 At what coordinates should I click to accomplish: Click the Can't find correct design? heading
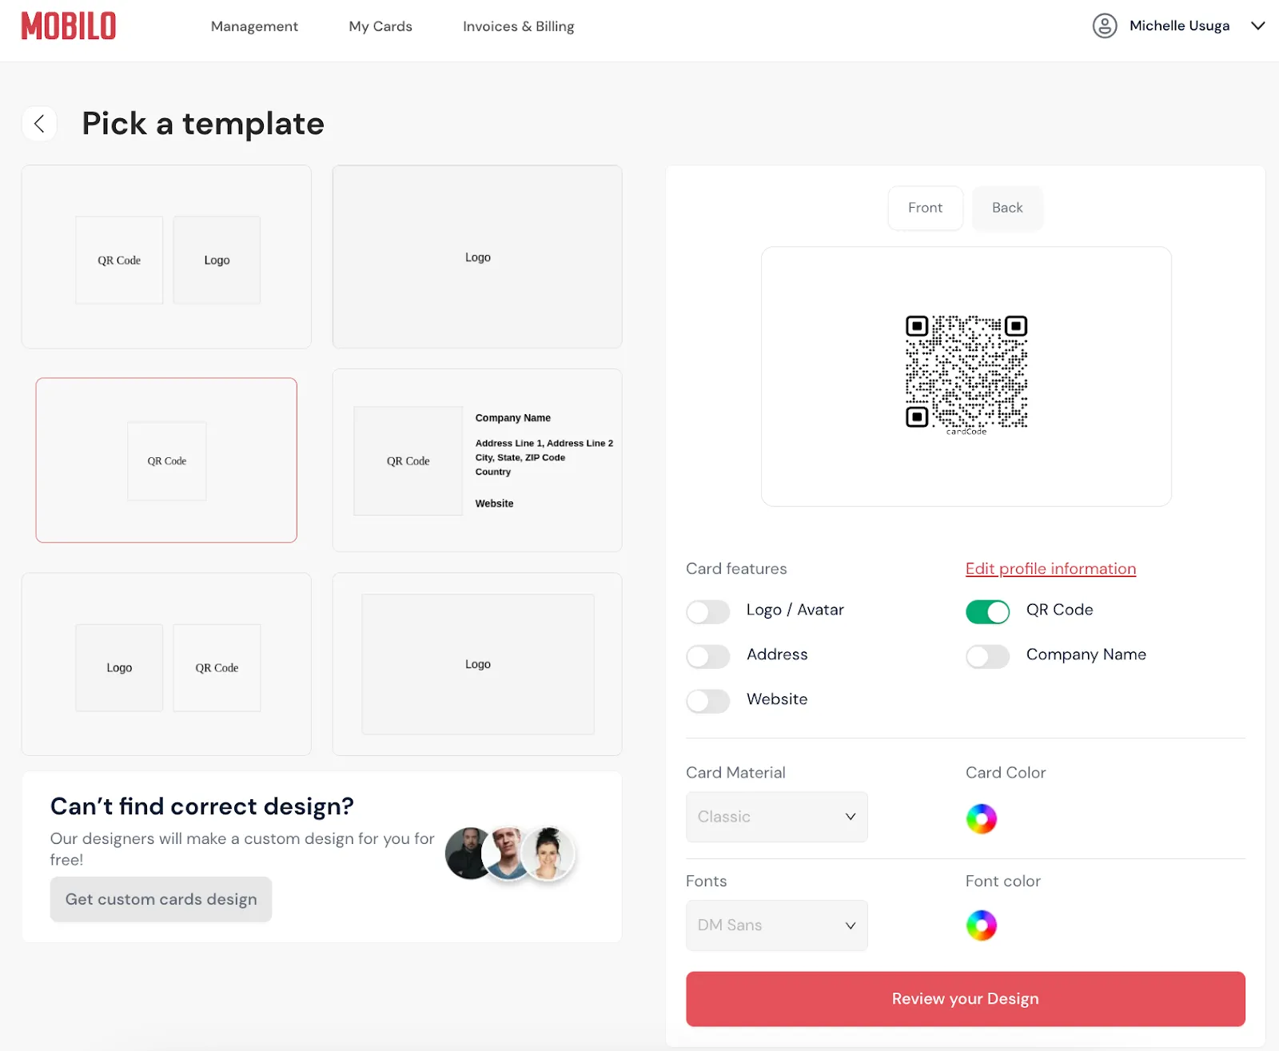[201, 806]
